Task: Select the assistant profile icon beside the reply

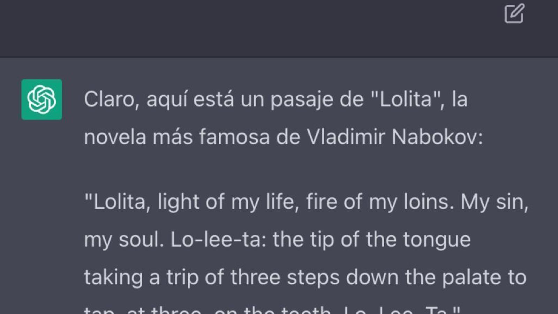Action: [x=42, y=98]
